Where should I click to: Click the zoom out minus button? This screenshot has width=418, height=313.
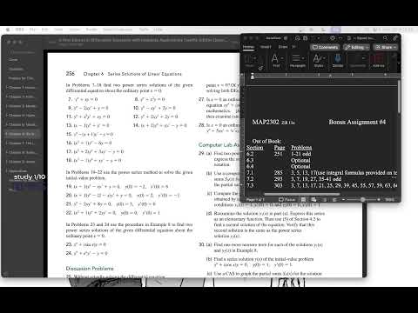(x=343, y=200)
